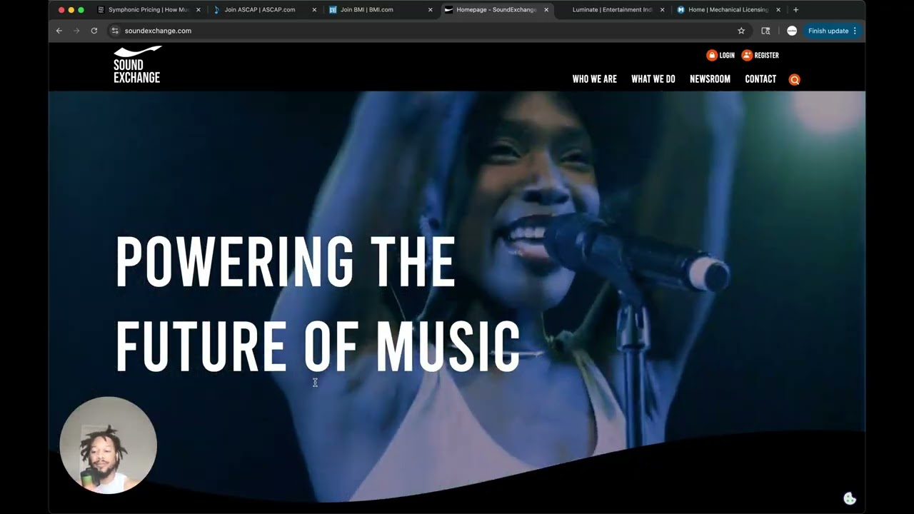Close the Join ASCAP tab
The height and width of the screenshot is (514, 914).
(314, 10)
